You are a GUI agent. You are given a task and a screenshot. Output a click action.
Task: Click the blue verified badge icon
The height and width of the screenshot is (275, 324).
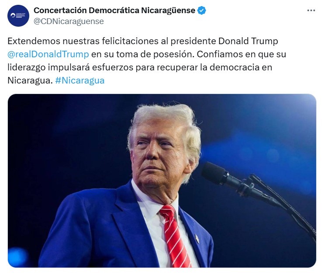tap(202, 10)
